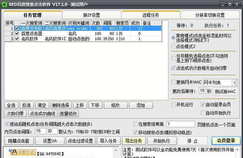Click the 添加 button
The width and height of the screenshot is (243, 158).
141,105
